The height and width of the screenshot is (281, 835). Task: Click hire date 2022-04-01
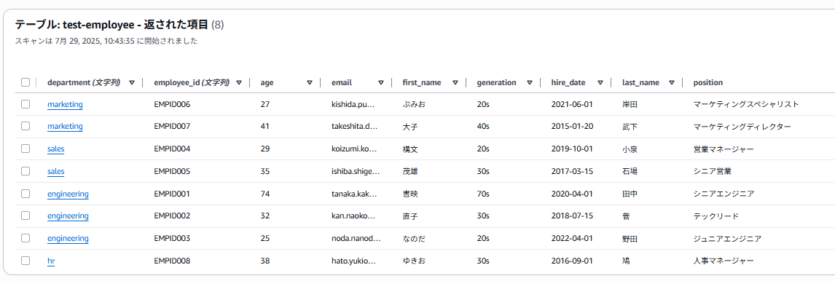click(572, 239)
